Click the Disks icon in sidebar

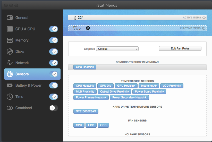[x=10, y=52]
